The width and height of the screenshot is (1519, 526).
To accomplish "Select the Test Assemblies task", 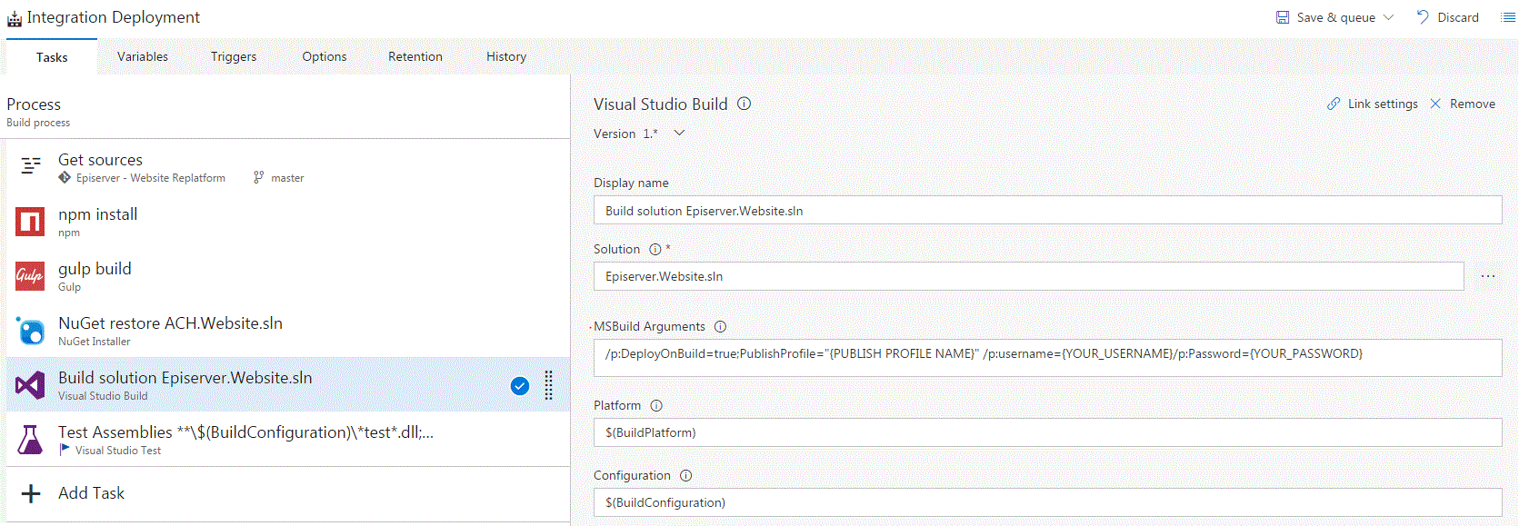I will 288,439.
